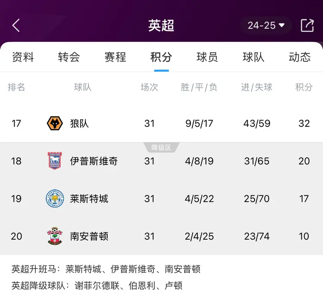Open team page for 伊普斯维奇

93,161
